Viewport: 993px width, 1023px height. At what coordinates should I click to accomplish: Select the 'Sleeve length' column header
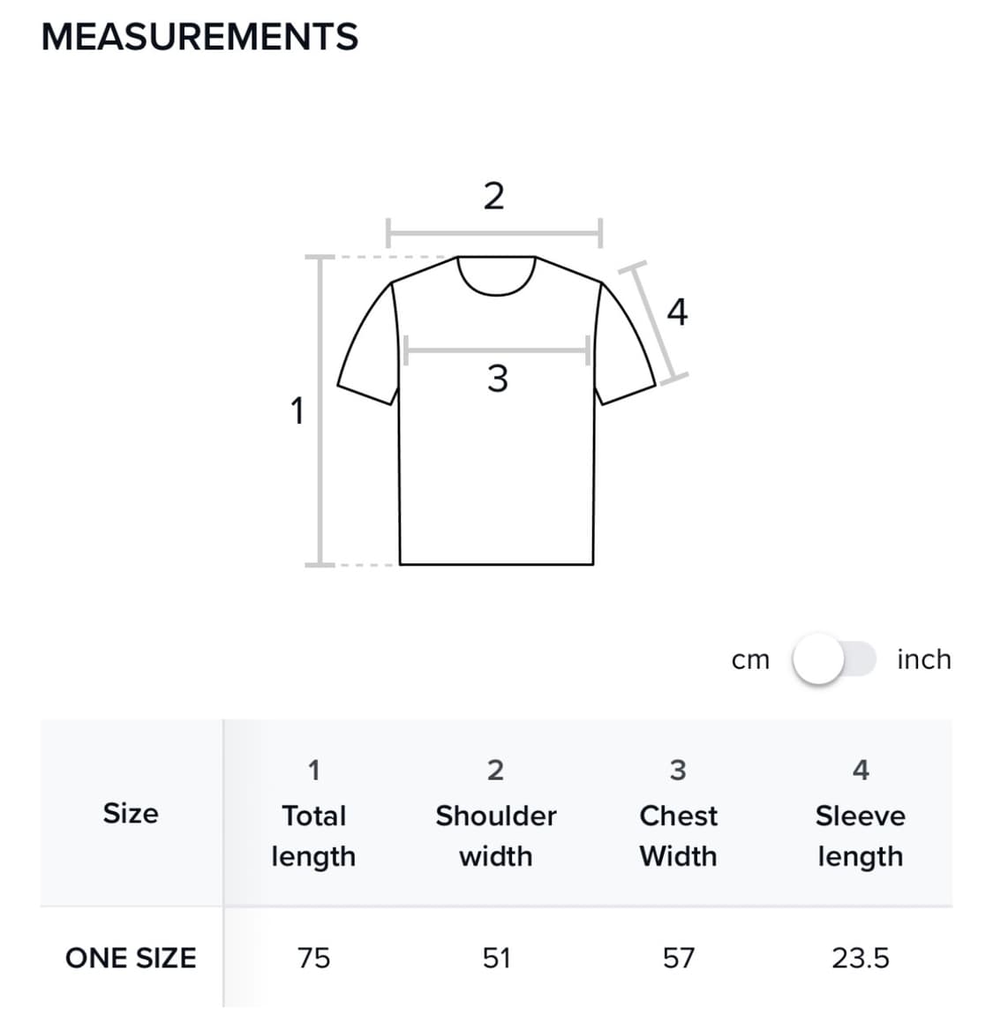(x=861, y=835)
